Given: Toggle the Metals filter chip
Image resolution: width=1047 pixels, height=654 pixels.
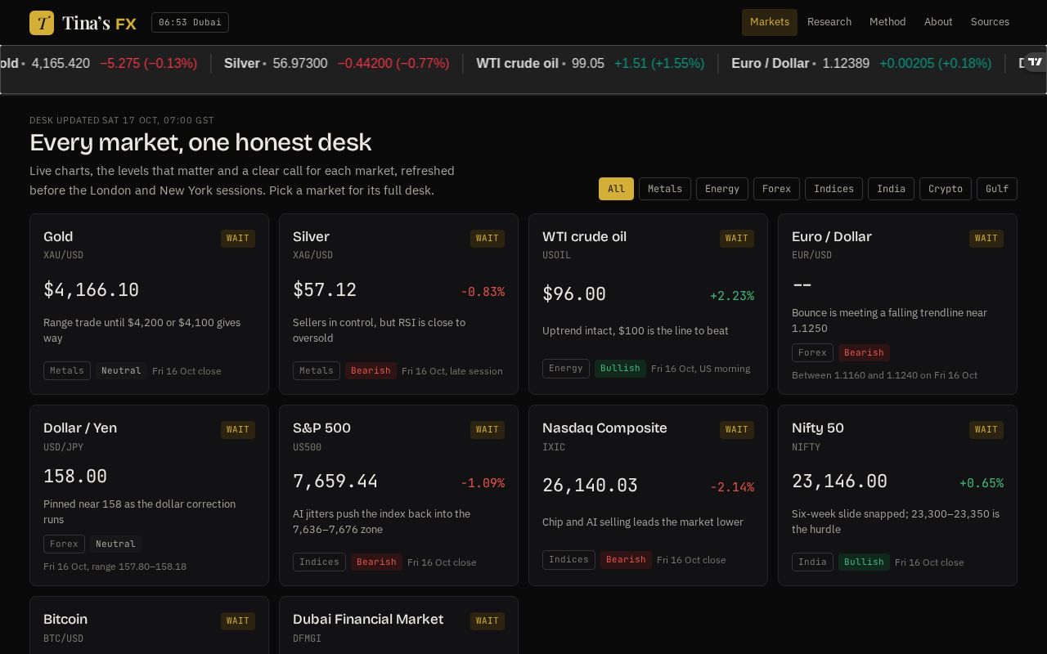Looking at the screenshot, I should [x=665, y=189].
